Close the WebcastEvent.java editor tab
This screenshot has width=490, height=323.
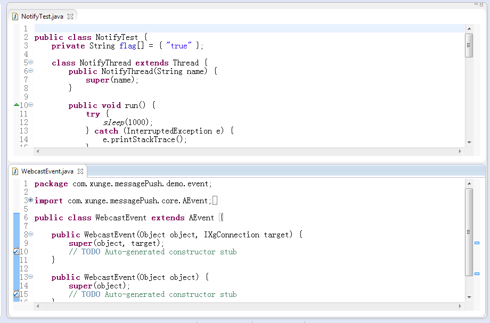point(80,171)
